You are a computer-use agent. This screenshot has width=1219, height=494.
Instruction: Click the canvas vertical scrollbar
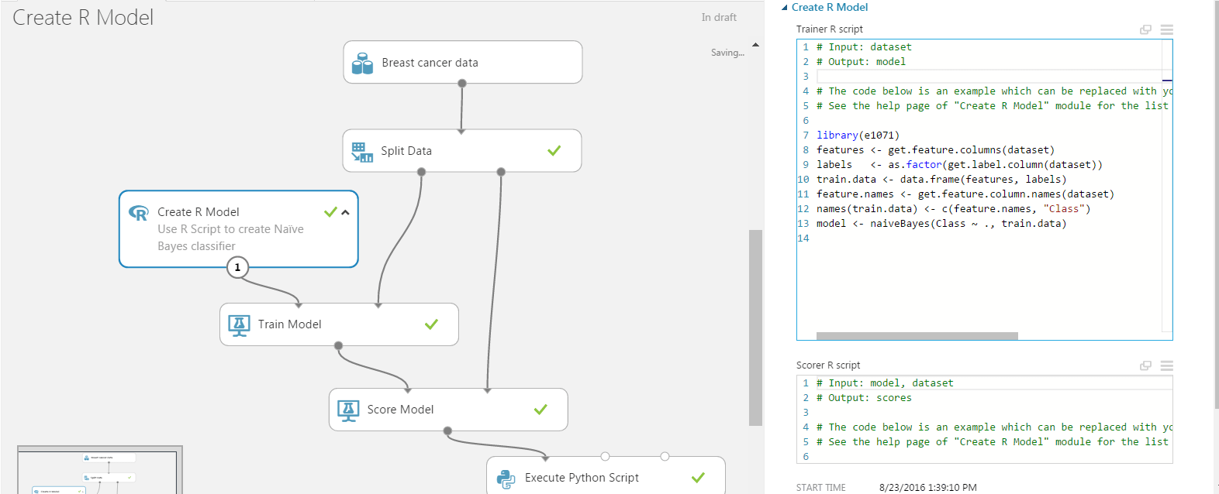755,325
